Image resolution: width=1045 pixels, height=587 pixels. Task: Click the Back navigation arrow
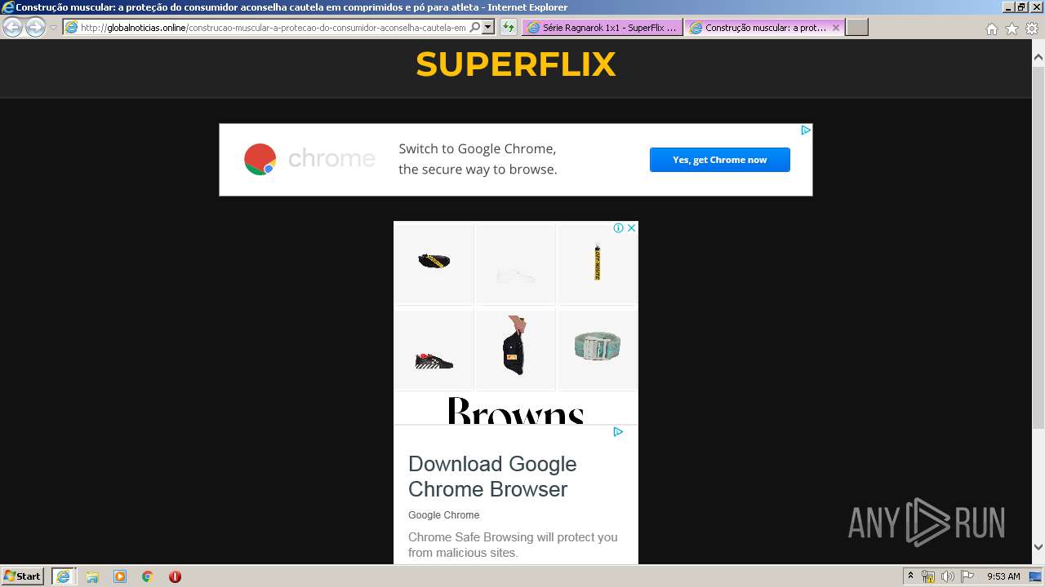(12, 28)
